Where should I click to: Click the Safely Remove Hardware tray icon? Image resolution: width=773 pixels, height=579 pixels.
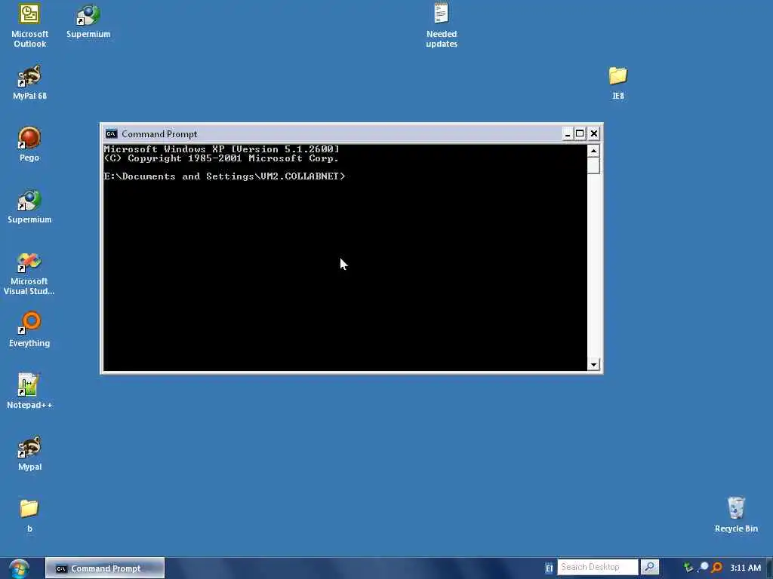click(688, 568)
